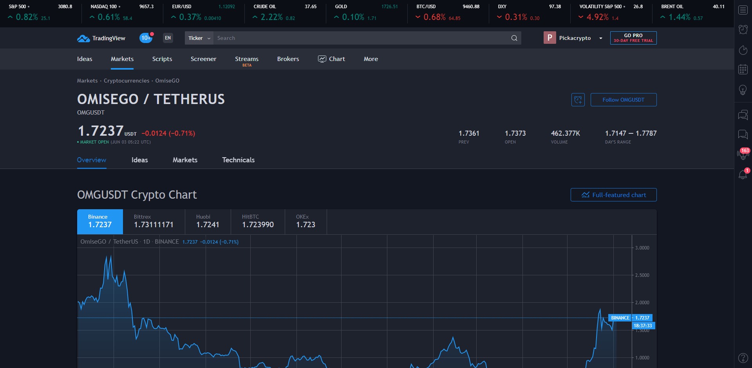Switch to the symbol's Ideas tab
Screen dimensions: 752x368
140,160
